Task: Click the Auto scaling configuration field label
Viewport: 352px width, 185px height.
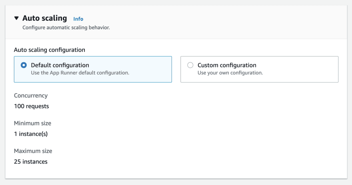Action: (x=49, y=50)
